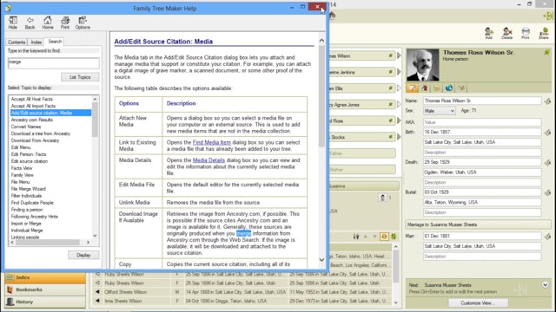Open Help Home page icon
This screenshot has width=556, height=312.
coord(48,23)
